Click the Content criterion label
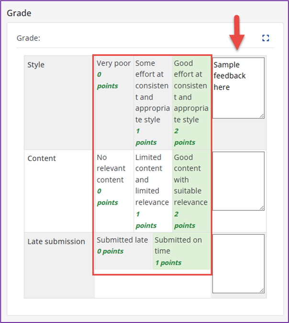This screenshot has width=289, height=323. [42, 158]
